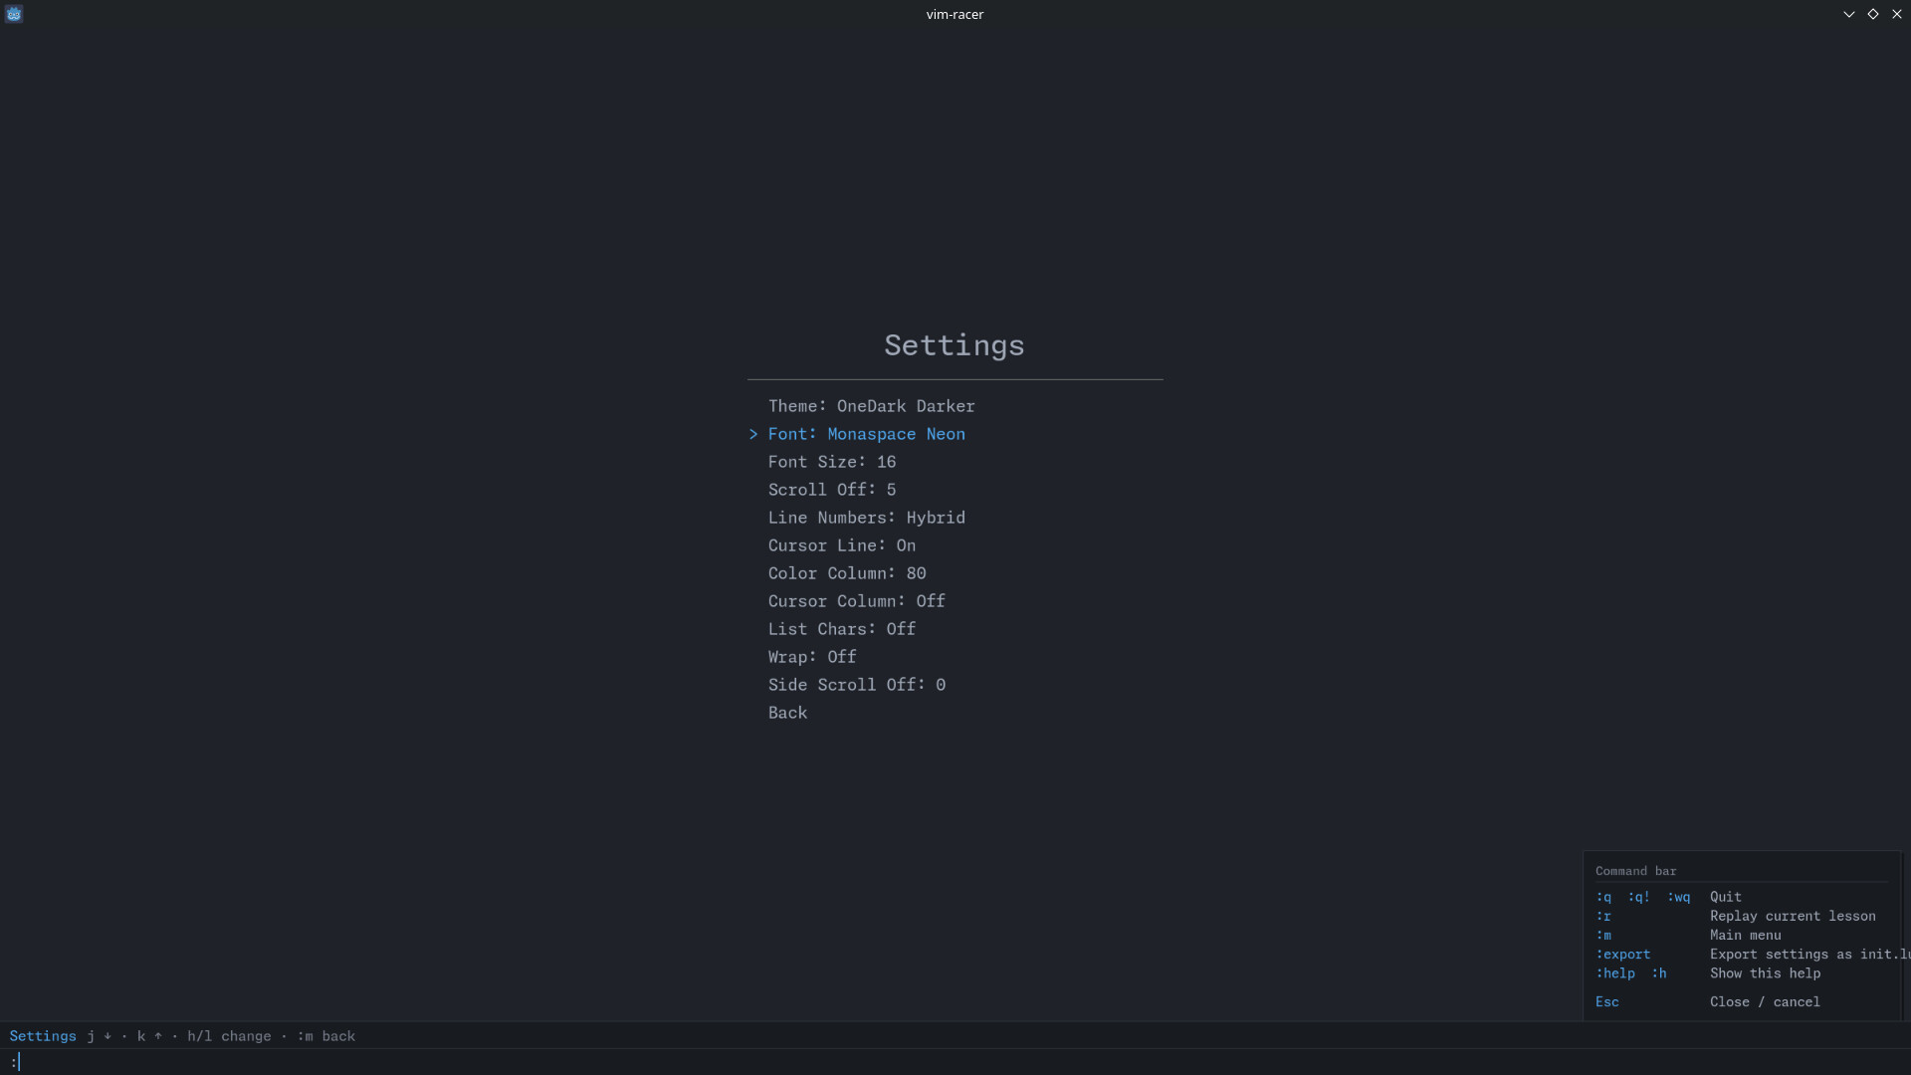Click the ':m back' hint in status bar
Screen dimensions: 1911x1075
tap(325, 1036)
